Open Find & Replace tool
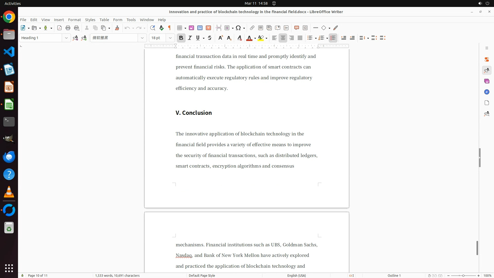Viewport: 494px width, 278px height. (x=153, y=28)
